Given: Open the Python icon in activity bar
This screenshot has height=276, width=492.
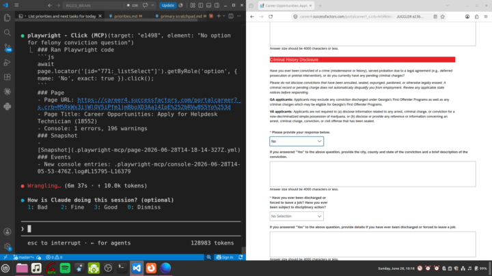Looking at the screenshot, I should [8, 106].
